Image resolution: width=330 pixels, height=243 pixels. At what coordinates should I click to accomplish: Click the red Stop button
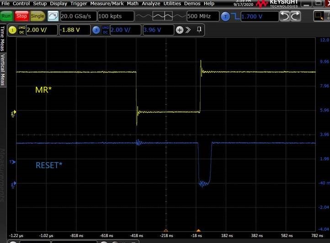21,16
